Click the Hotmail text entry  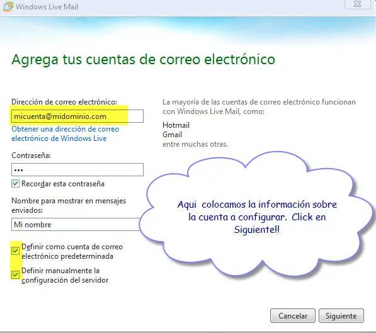click(176, 125)
